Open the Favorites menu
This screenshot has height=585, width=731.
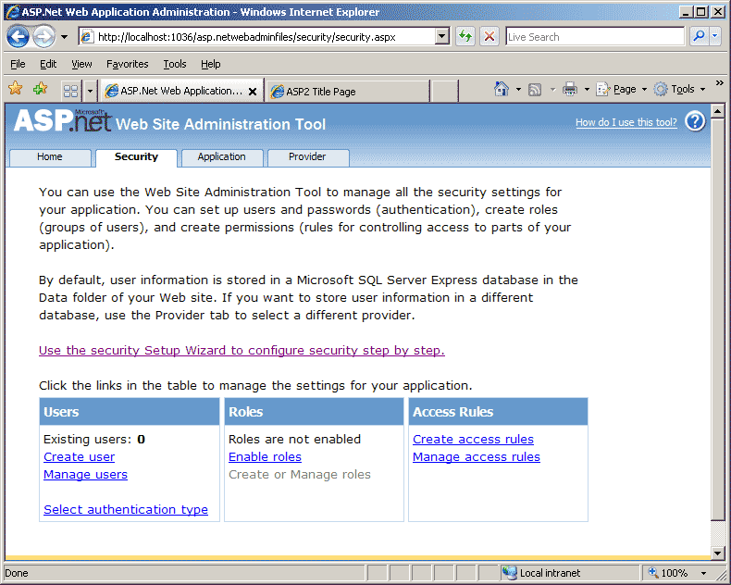(x=128, y=64)
